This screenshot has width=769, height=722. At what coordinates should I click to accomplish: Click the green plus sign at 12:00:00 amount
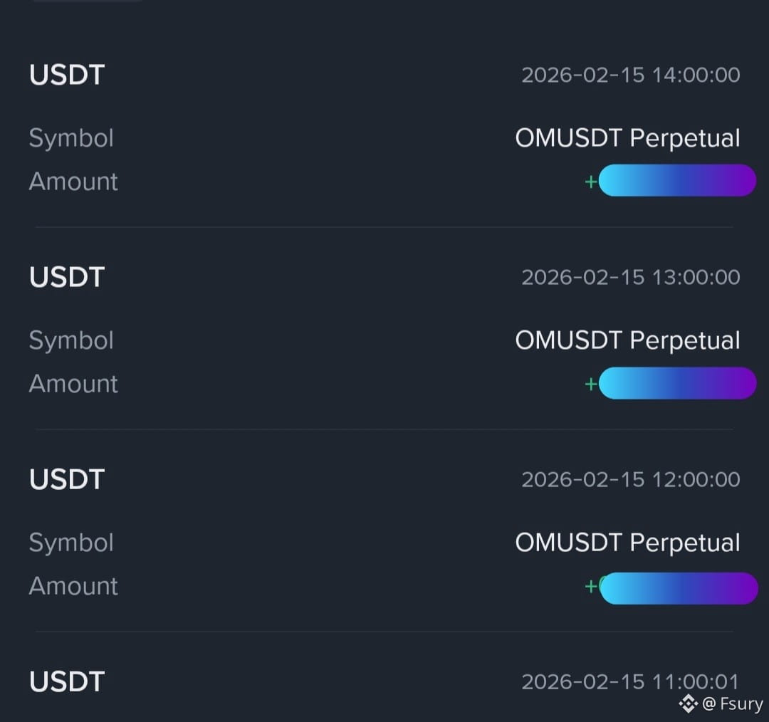pos(591,586)
